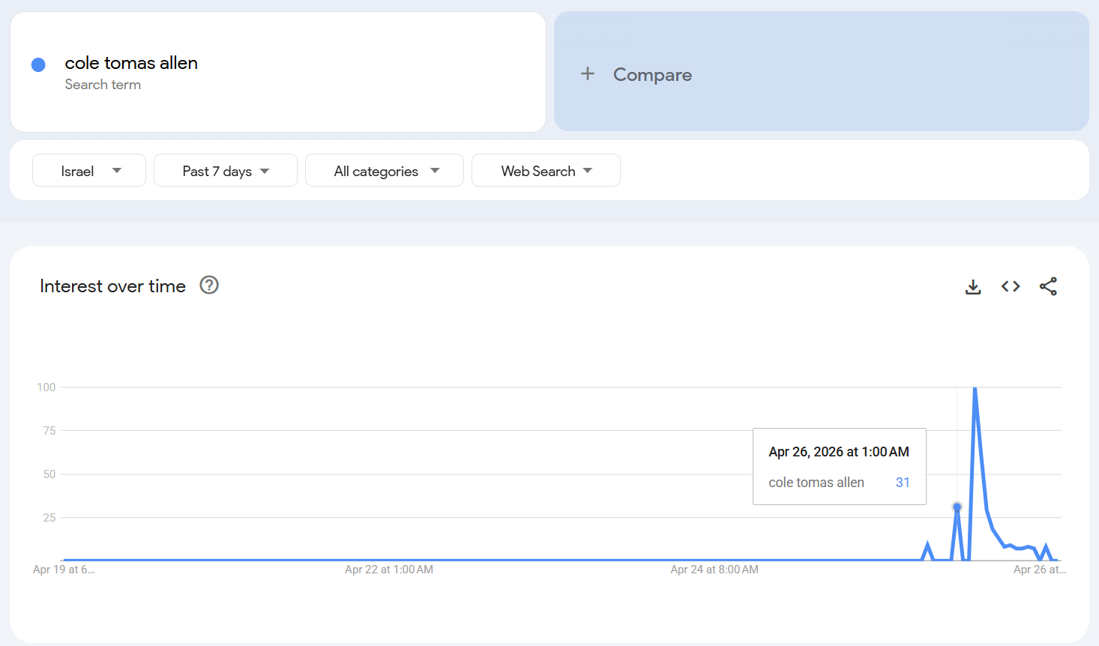Select the highlighted data point at value 31
Screen dimensions: 1099x646
pyautogui.click(x=957, y=507)
